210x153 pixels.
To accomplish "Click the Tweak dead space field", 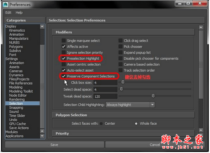I will 105,96.
